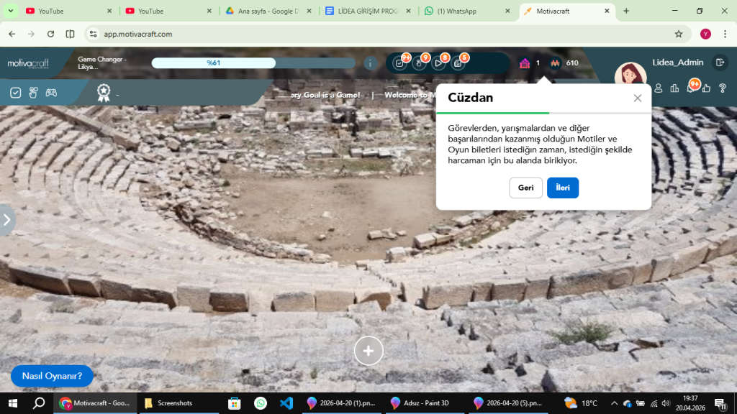Expand the left side panel arrow
737x414 pixels.
(x=7, y=220)
